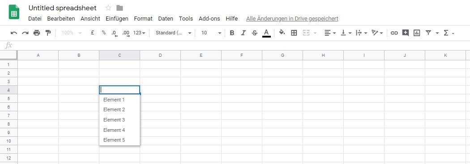The image size is (470, 164).
Task: Open the Hilfe menu
Action: (232, 19)
